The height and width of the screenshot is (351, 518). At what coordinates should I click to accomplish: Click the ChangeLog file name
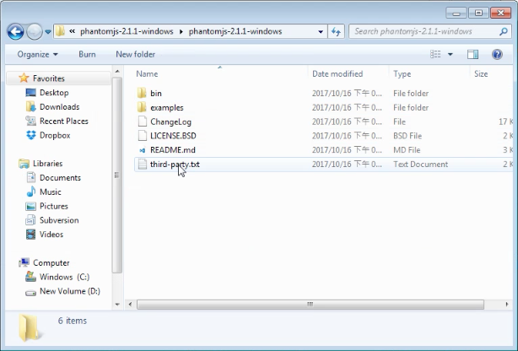tap(170, 122)
